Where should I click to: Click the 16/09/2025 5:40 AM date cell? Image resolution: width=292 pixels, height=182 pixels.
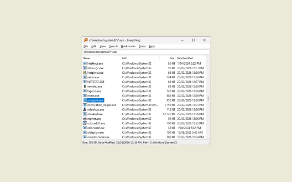pyautogui.click(x=190, y=132)
